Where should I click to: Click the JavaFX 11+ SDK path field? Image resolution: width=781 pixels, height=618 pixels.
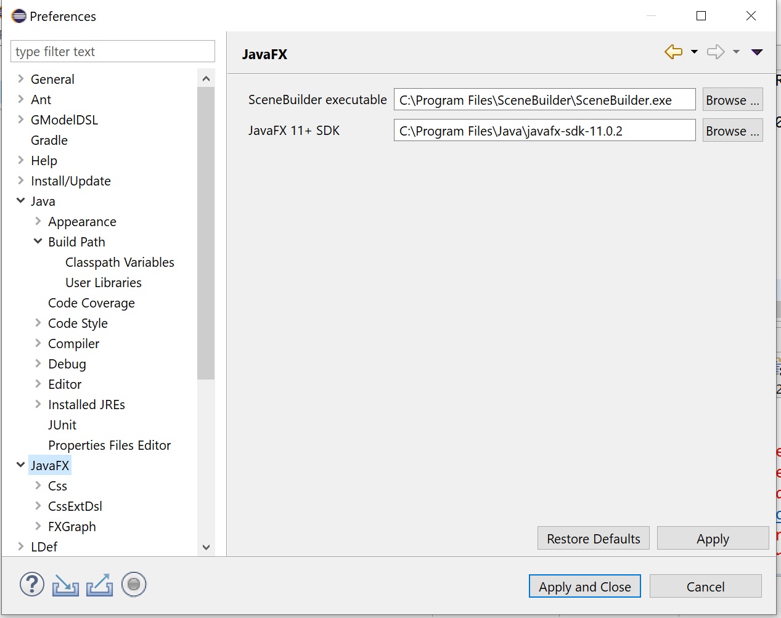(544, 131)
